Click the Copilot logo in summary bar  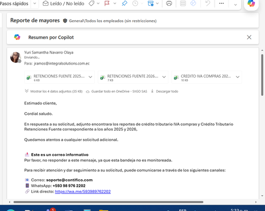(x=17, y=37)
